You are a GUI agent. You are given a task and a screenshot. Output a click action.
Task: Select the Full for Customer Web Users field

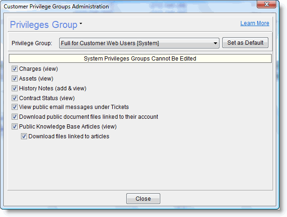click(x=135, y=43)
